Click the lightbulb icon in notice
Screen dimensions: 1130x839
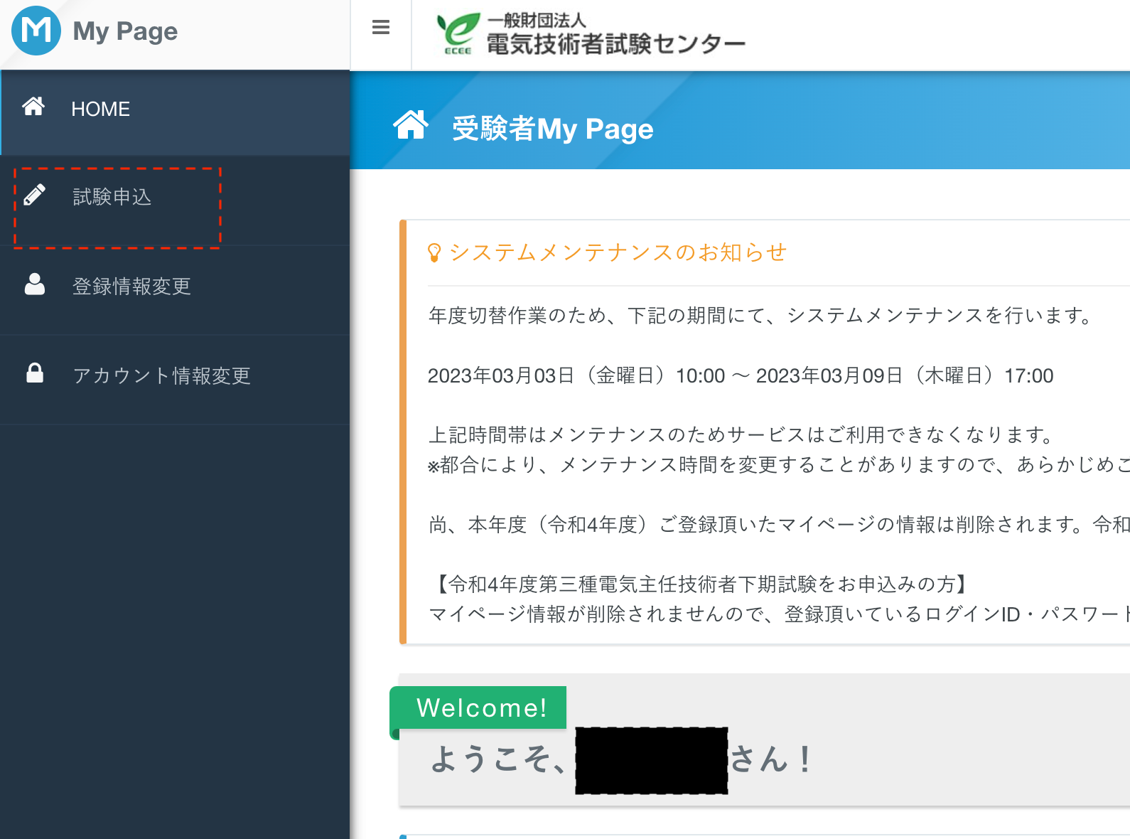click(x=434, y=252)
